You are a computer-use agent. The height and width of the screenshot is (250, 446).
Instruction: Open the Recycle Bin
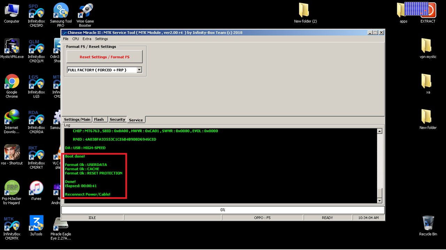(428, 226)
